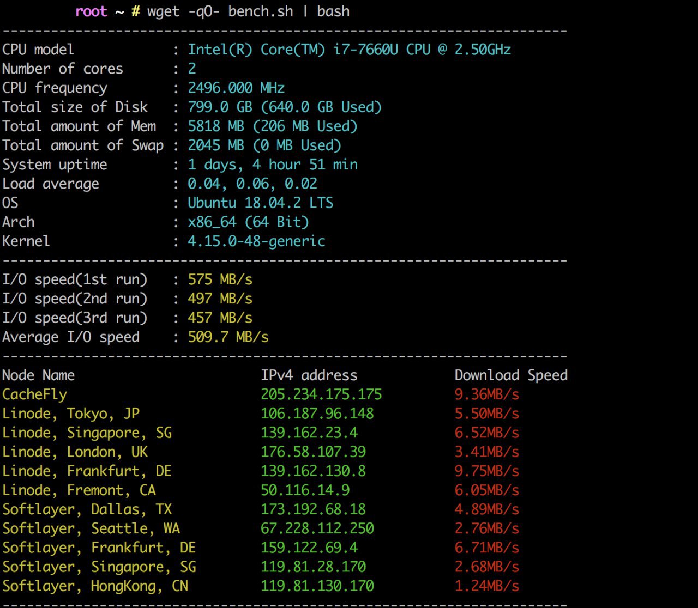Select IP address '50.116.14.9'
Viewport: 698px width, 608px height.
(x=305, y=490)
